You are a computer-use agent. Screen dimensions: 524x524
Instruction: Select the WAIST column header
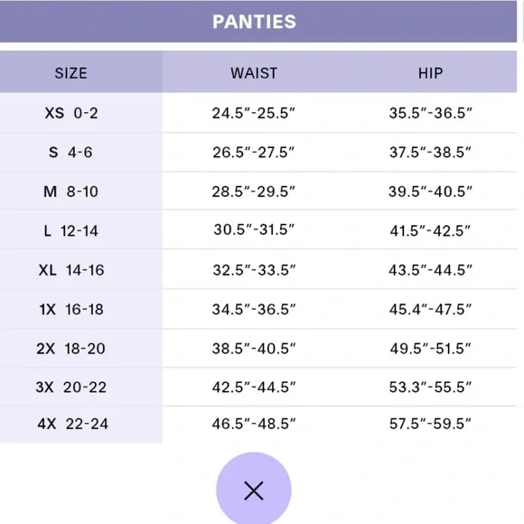pos(254,73)
